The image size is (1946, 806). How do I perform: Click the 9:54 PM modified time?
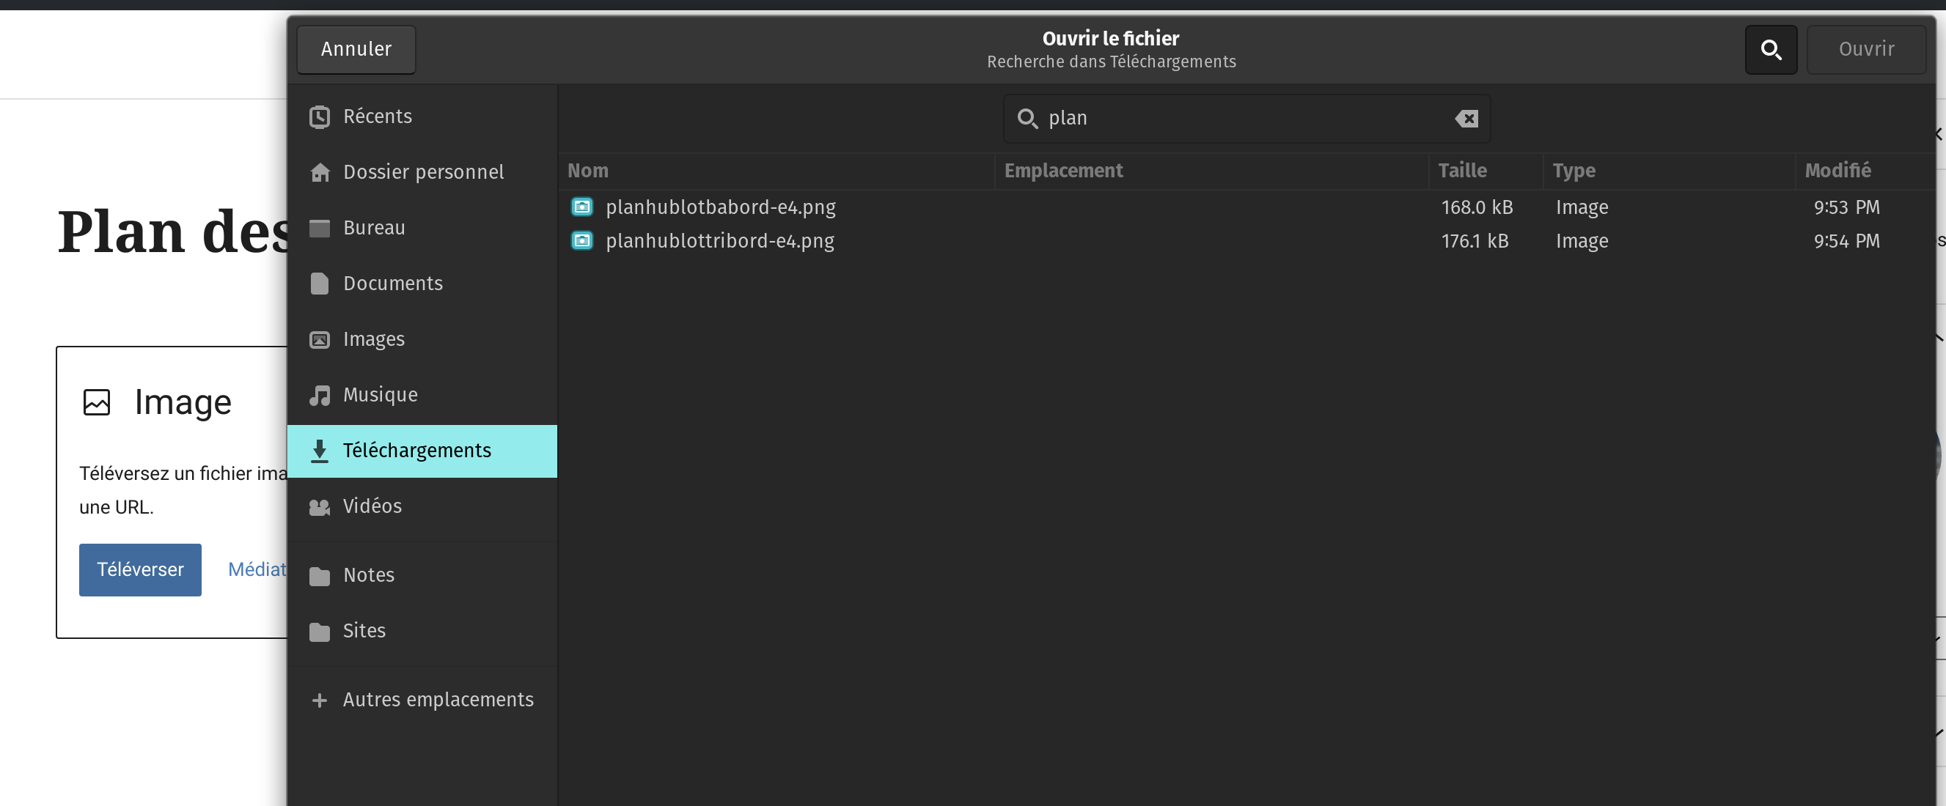(1846, 242)
